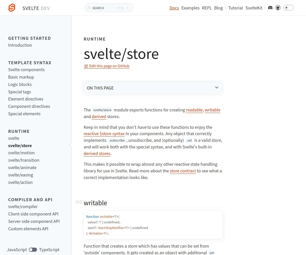Focus the Search input field
Image resolution: width=306 pixels, height=255 pixels.
[109, 8]
